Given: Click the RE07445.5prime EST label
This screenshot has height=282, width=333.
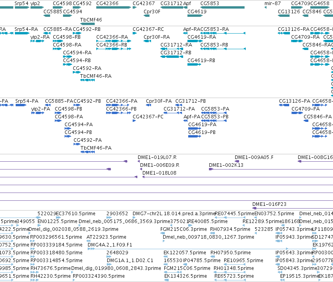Looking at the screenshot, I should tap(235, 214).
